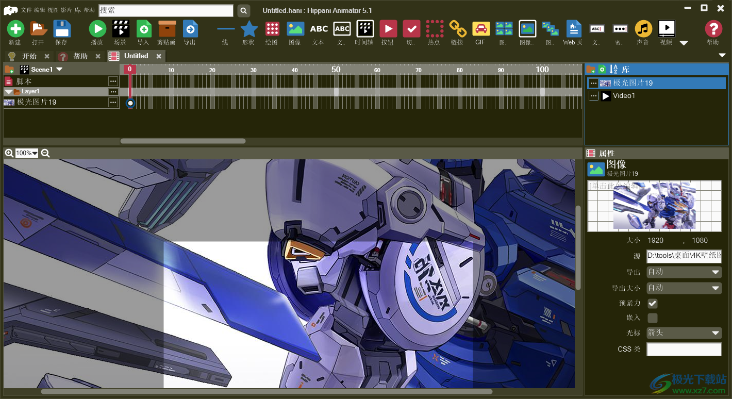Insert the ABC text input field element

(597, 29)
